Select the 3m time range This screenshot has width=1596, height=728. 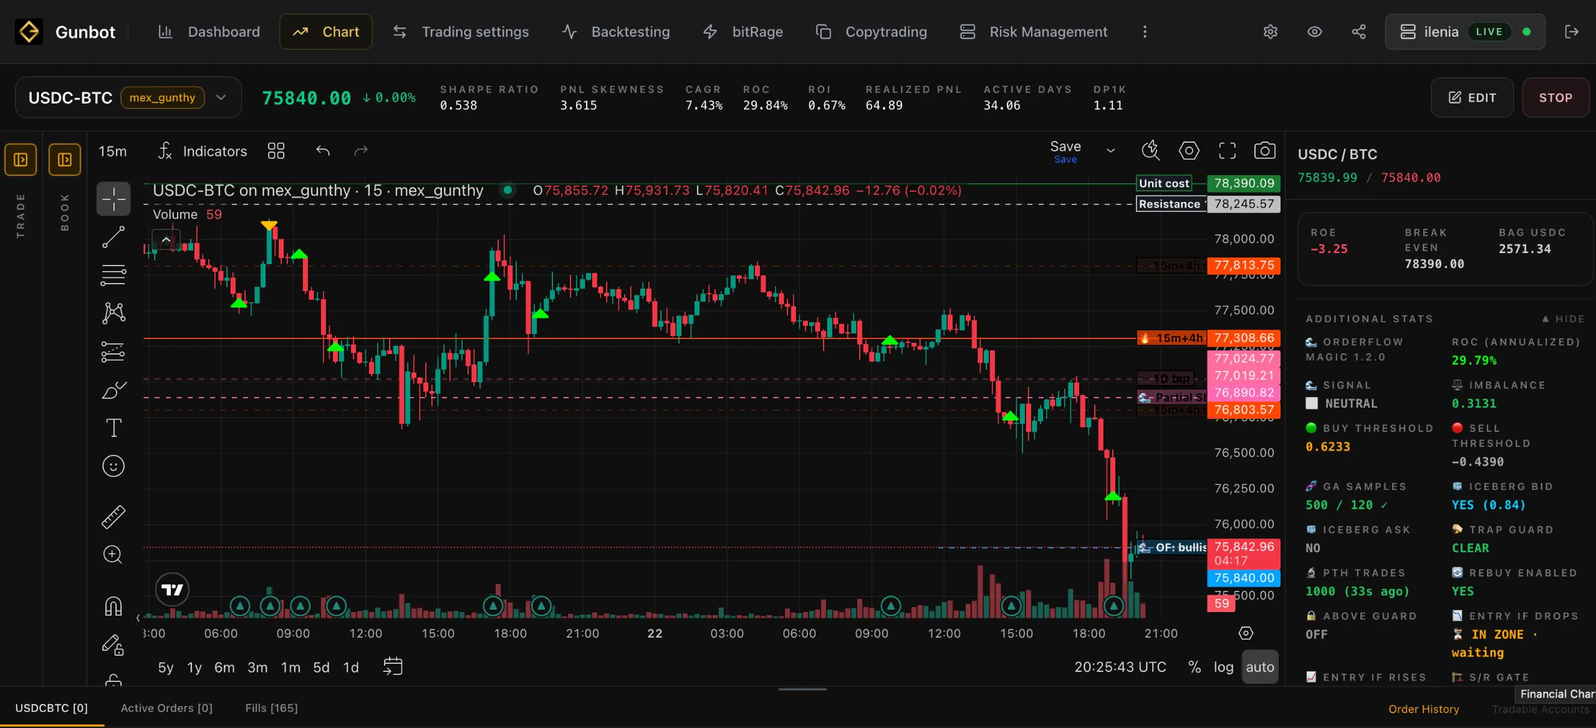click(257, 668)
